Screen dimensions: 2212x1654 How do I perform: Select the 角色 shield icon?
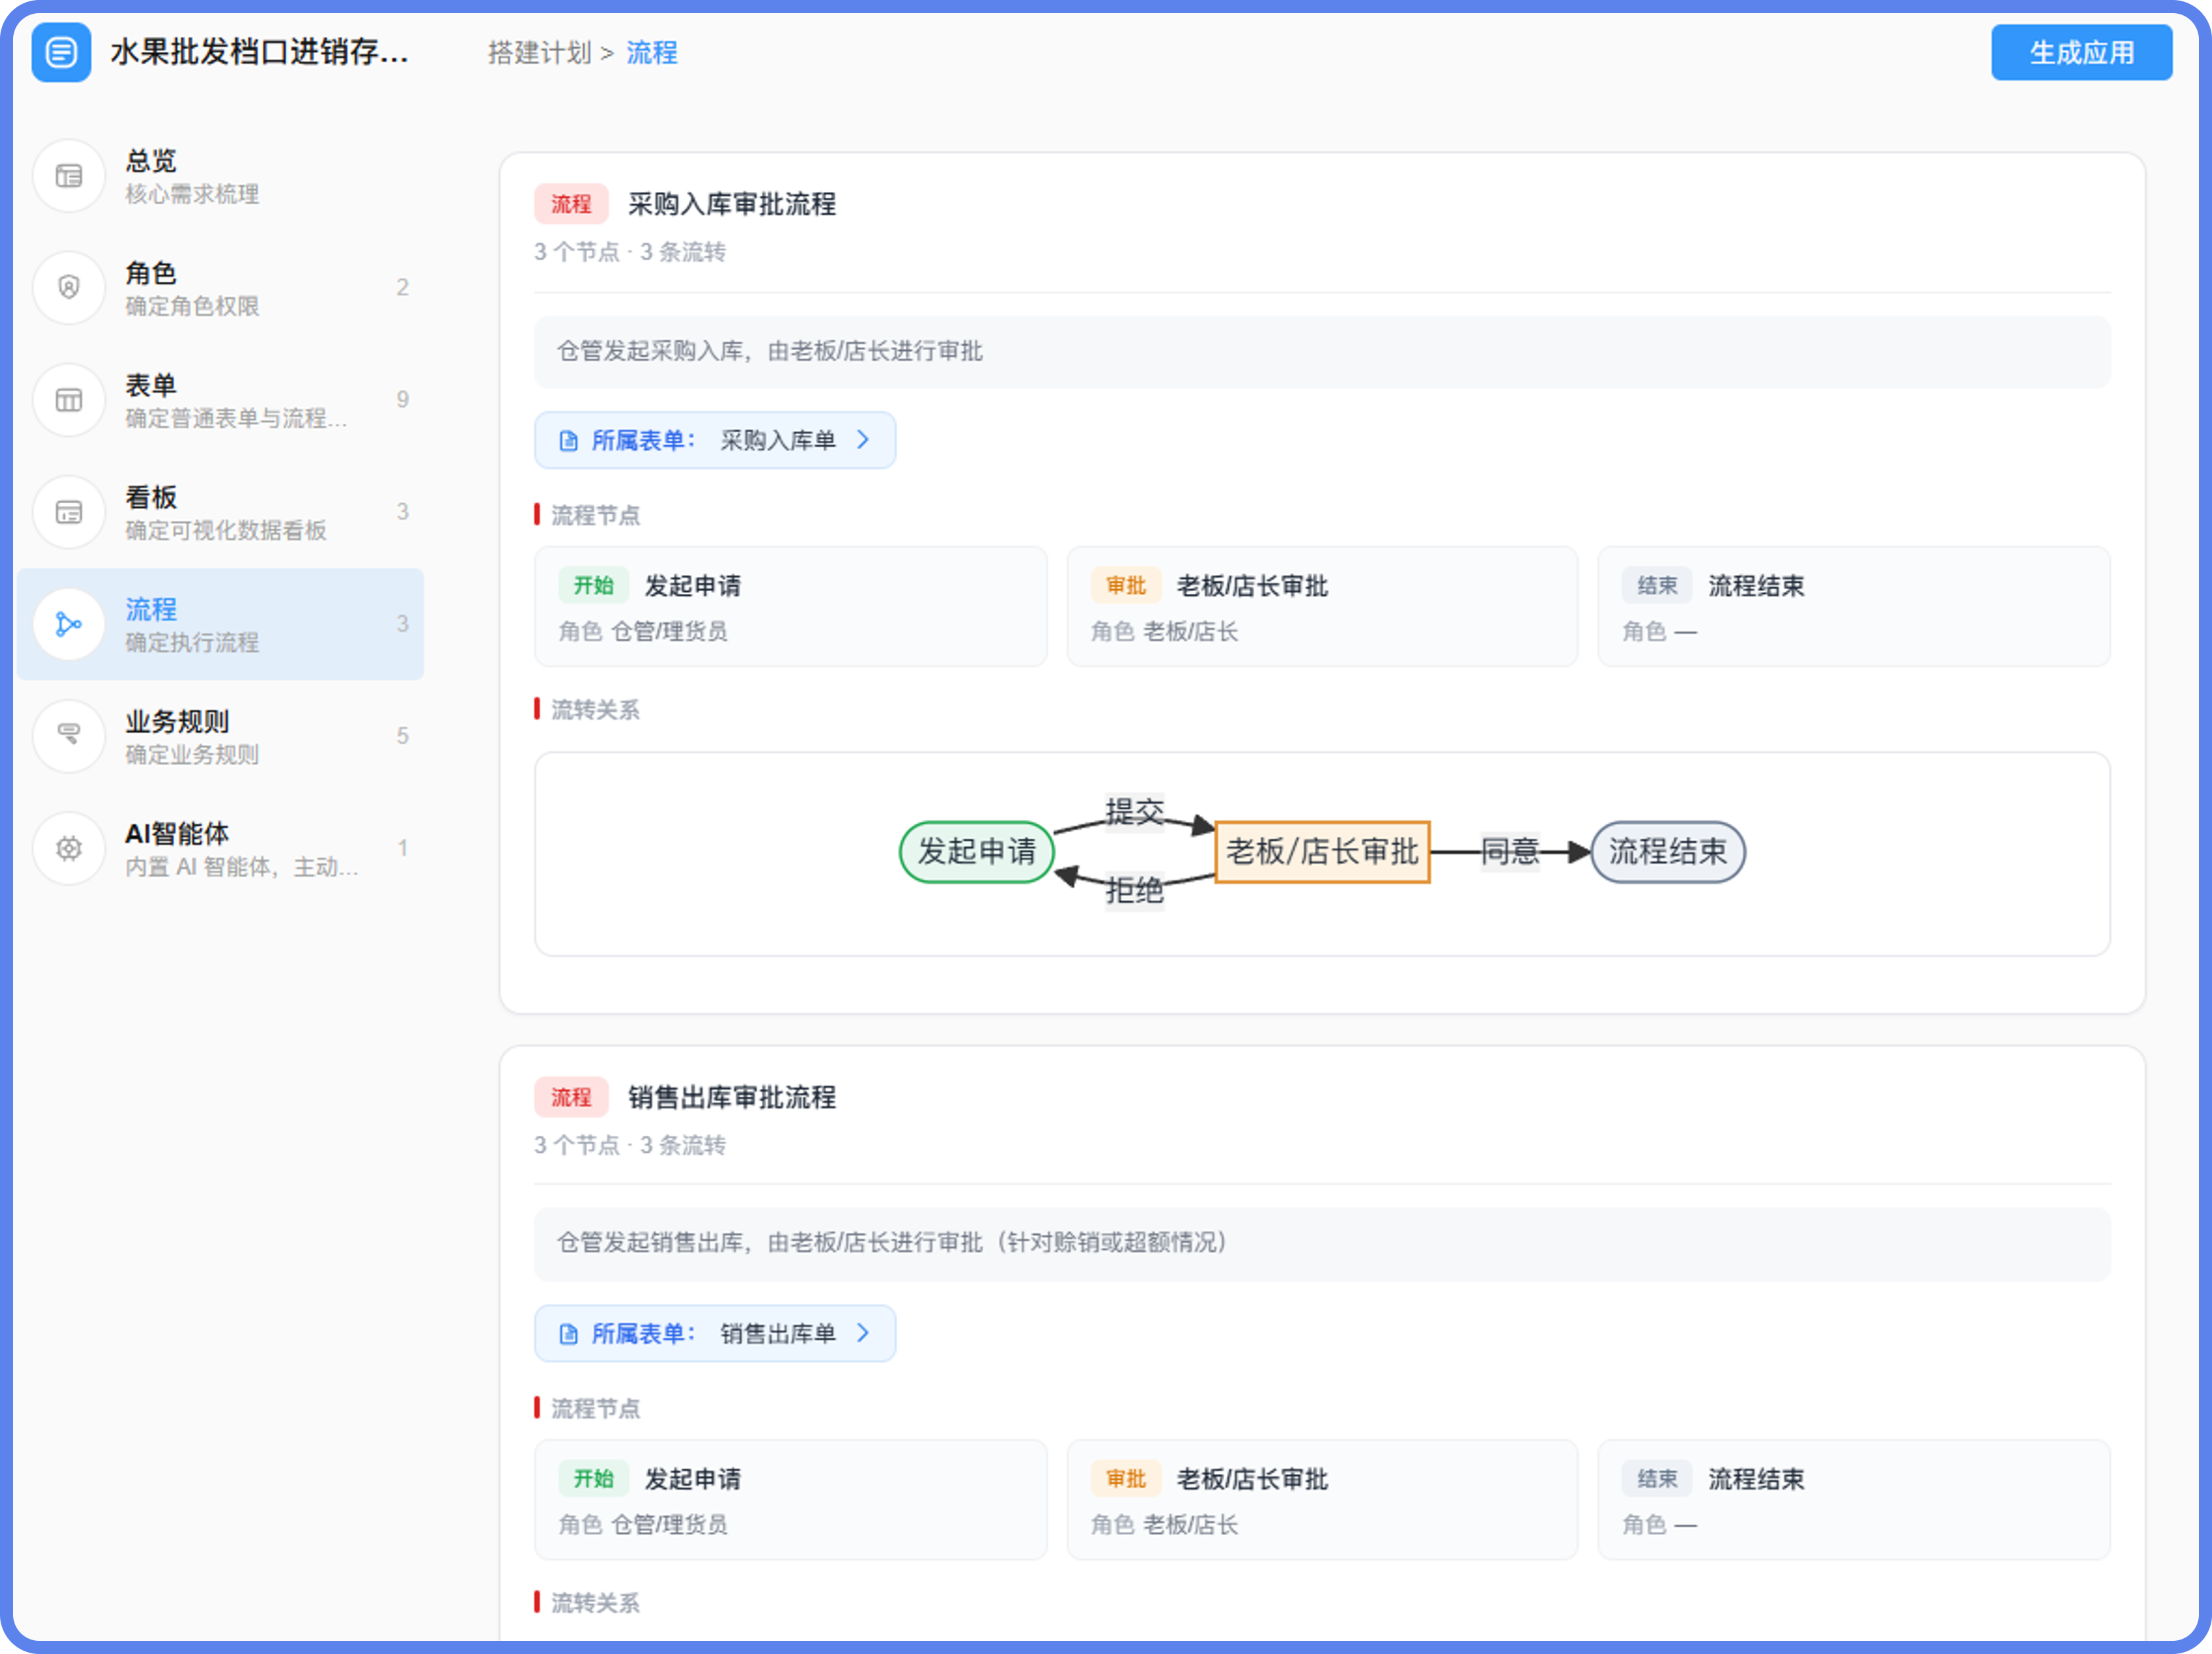[x=69, y=288]
